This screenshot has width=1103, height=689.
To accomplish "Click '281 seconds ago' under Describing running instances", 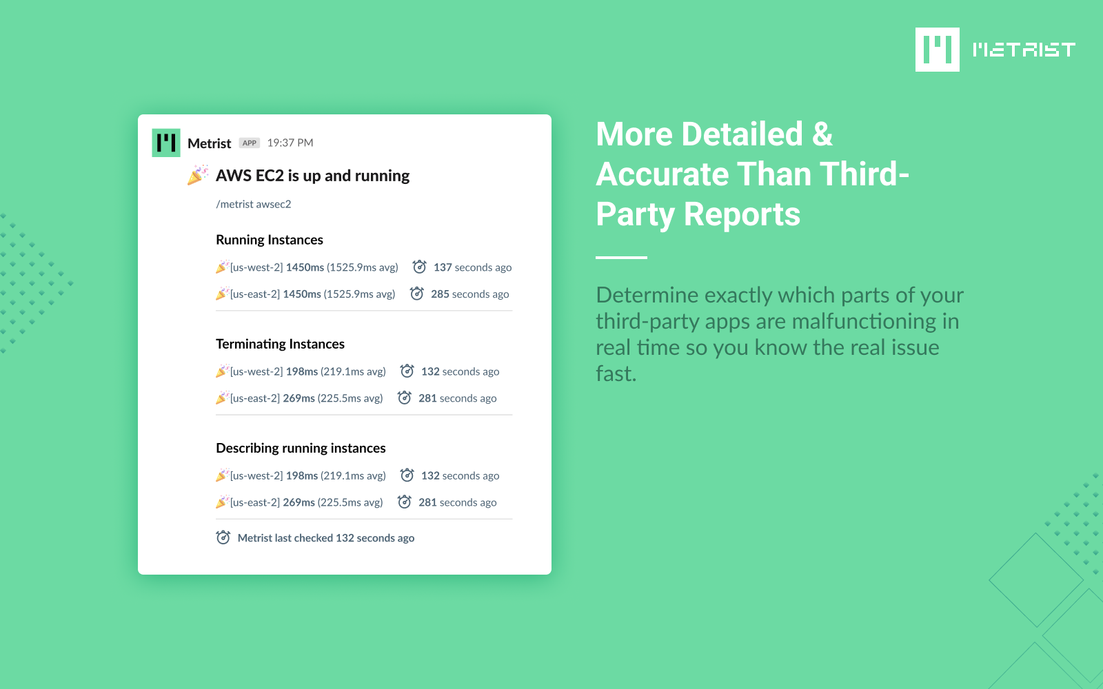I will pyautogui.click(x=458, y=502).
